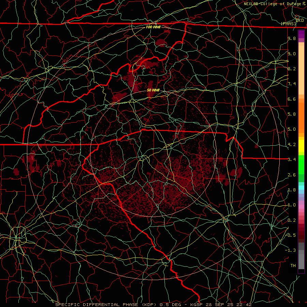Click the Specific Differential Phase (KDP) caption

(x=106, y=305)
